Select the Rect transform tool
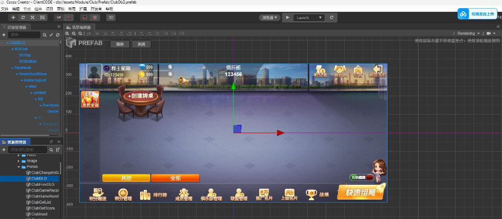The height and width of the screenshot is (219, 502). point(42,17)
